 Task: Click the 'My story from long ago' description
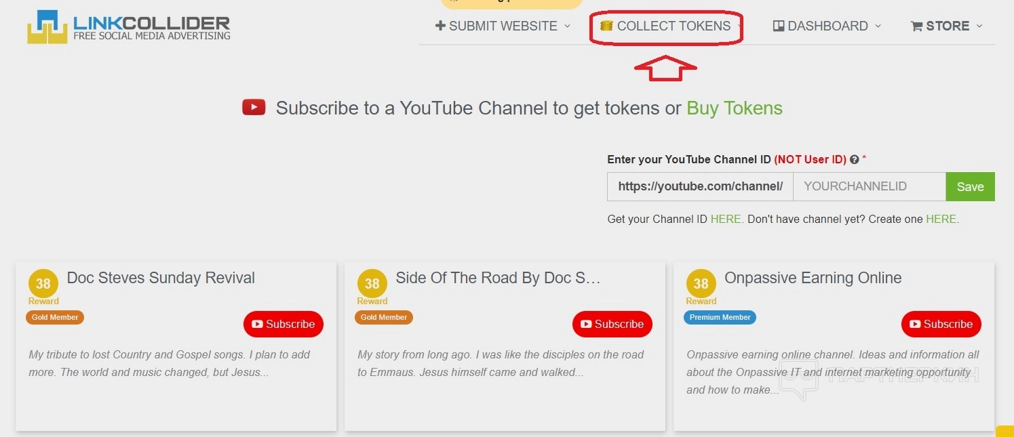click(x=501, y=363)
